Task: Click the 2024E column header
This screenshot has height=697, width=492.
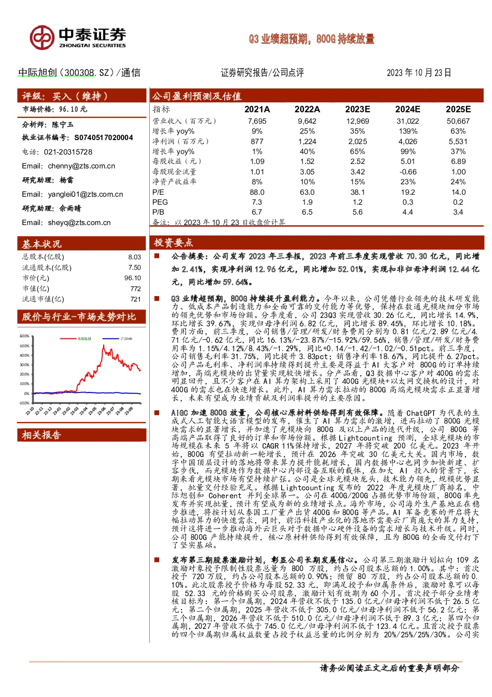Action: point(408,109)
